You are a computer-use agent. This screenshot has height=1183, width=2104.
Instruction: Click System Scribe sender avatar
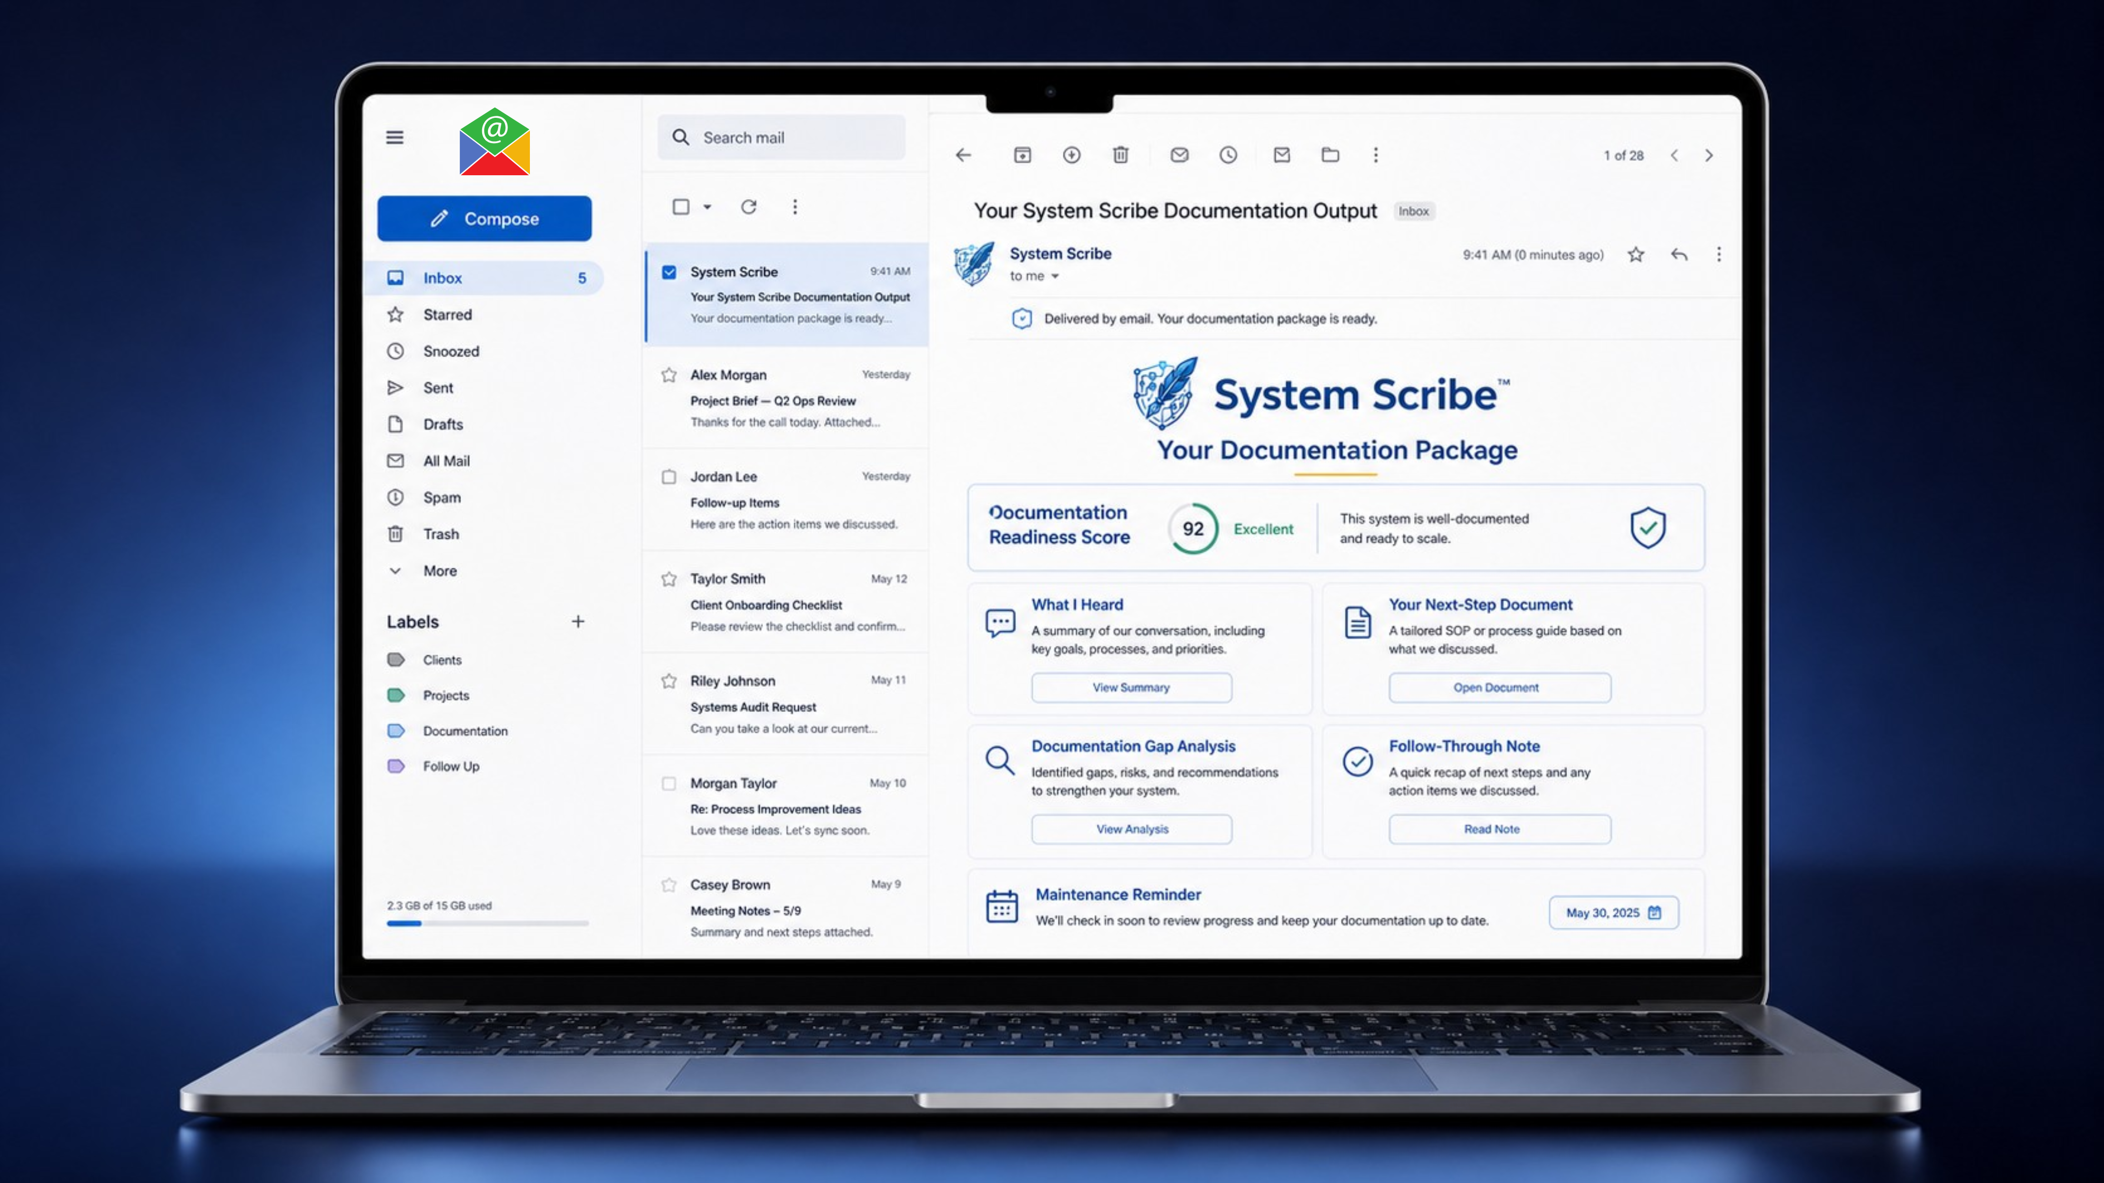point(975,263)
